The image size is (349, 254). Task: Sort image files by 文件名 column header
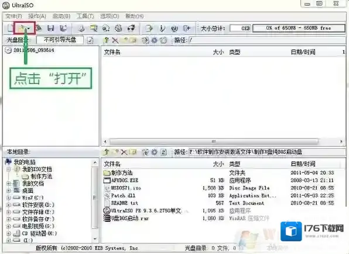(x=112, y=52)
